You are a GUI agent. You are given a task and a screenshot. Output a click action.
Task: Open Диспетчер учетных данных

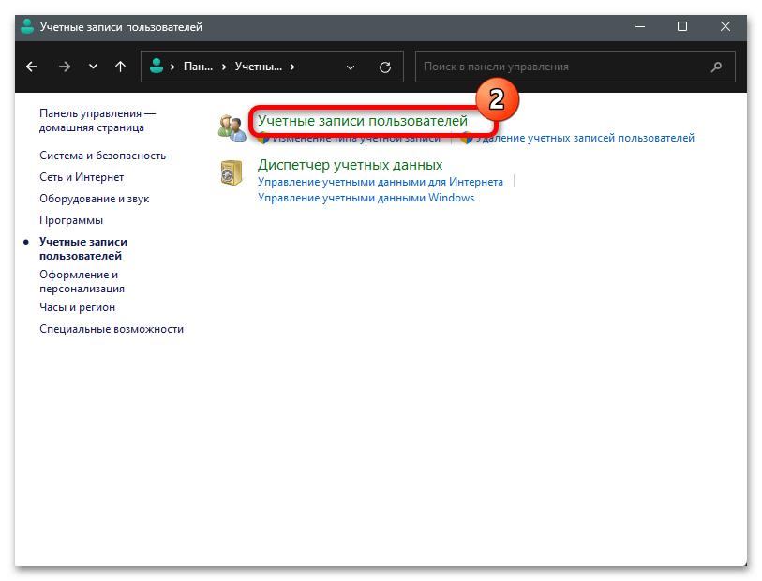pyautogui.click(x=350, y=165)
